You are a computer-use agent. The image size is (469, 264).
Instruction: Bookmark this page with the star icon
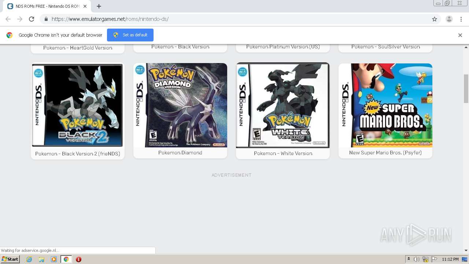435,19
